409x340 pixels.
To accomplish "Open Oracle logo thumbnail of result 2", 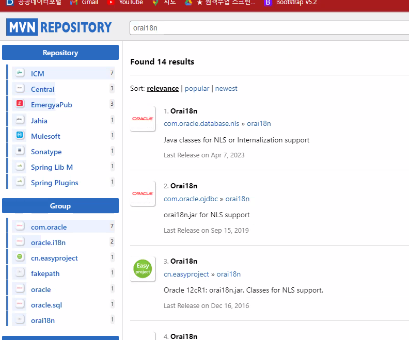I will pyautogui.click(x=143, y=193).
